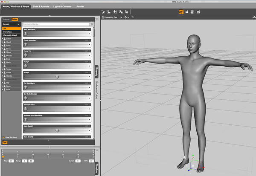This screenshot has height=176, width=256.
Task: Click the first icon in the top-left viewport toolbar
Action: pyautogui.click(x=104, y=12)
